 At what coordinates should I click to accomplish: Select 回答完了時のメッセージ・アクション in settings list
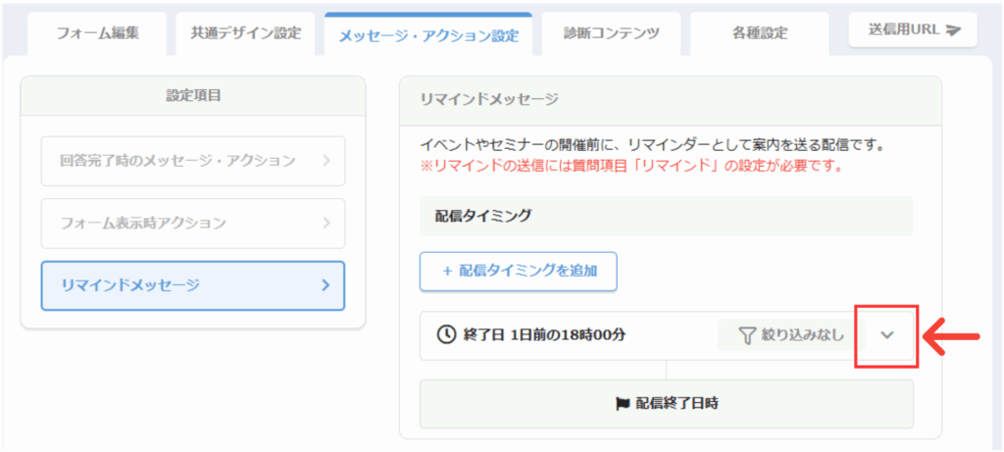(177, 161)
